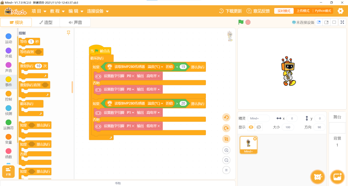Select the 函数 functions category
The image size is (348, 186).
click(x=8, y=154)
